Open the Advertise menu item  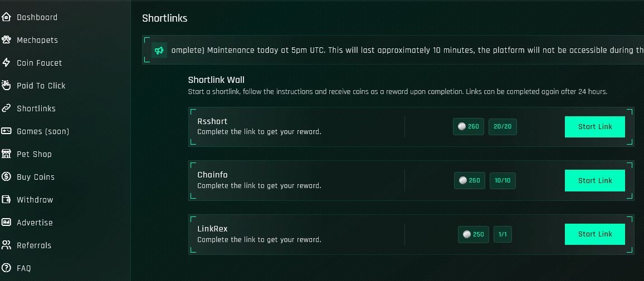(x=35, y=223)
